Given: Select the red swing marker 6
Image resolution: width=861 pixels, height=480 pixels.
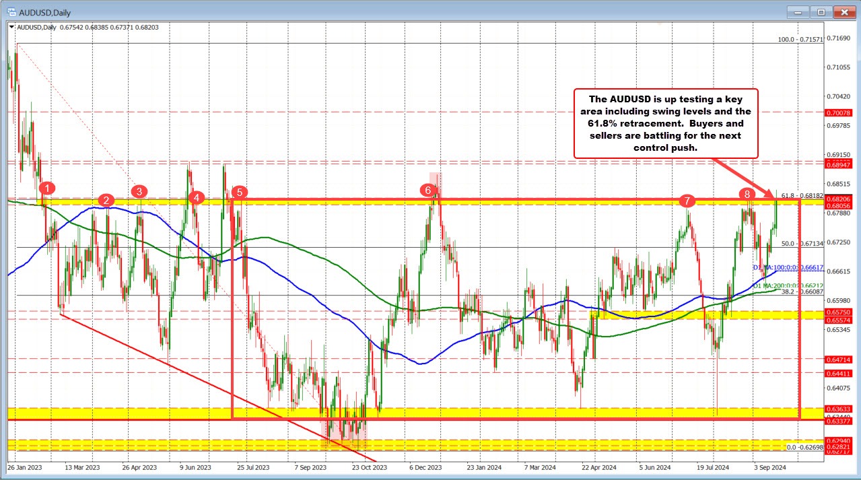Looking at the screenshot, I should point(428,191).
